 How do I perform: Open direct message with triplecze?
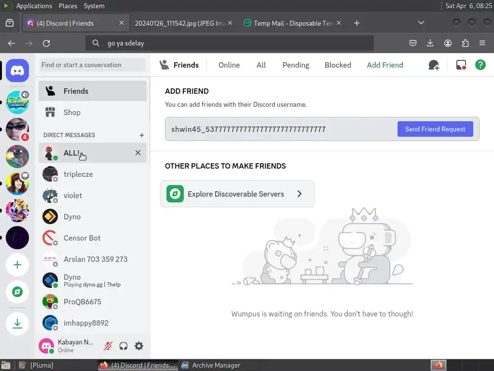[x=93, y=174]
